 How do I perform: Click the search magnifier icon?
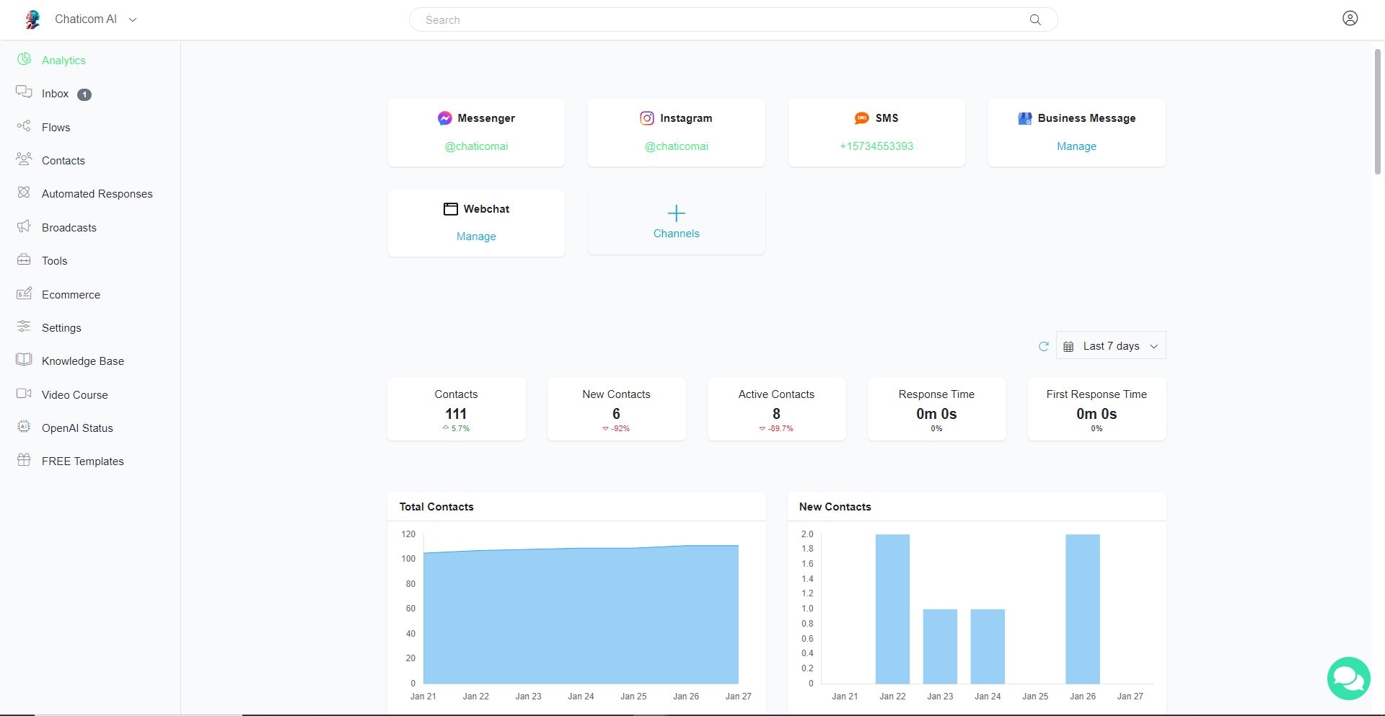click(x=1035, y=20)
